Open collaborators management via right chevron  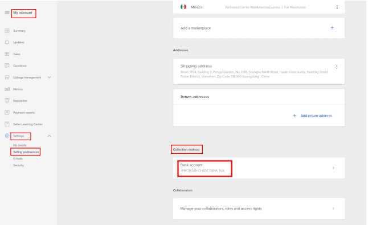(333, 208)
